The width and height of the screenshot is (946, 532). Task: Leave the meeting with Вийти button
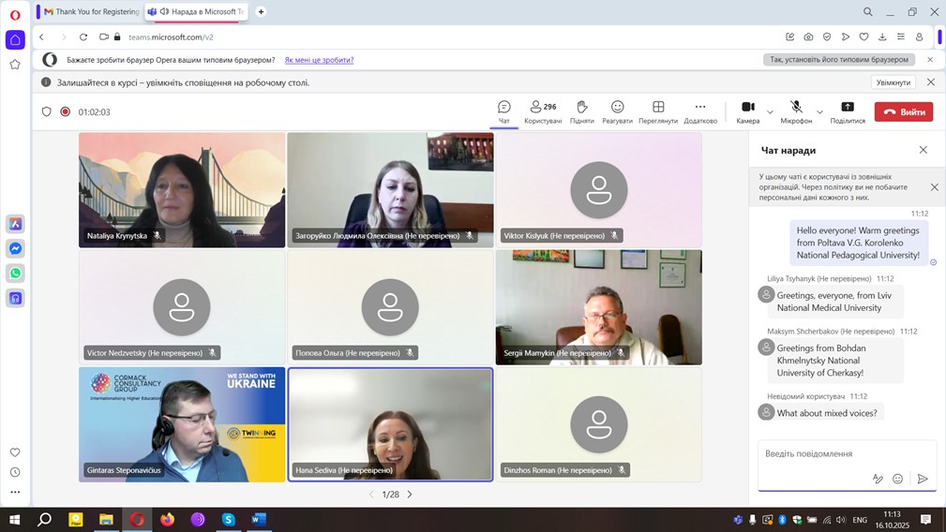coord(904,112)
